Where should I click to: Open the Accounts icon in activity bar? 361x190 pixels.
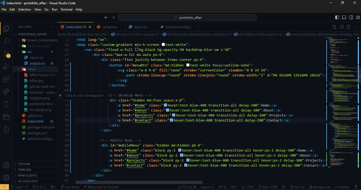pos(6,165)
